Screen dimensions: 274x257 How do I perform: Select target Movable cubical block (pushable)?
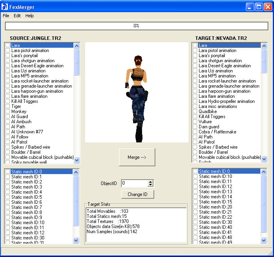(x=230, y=157)
